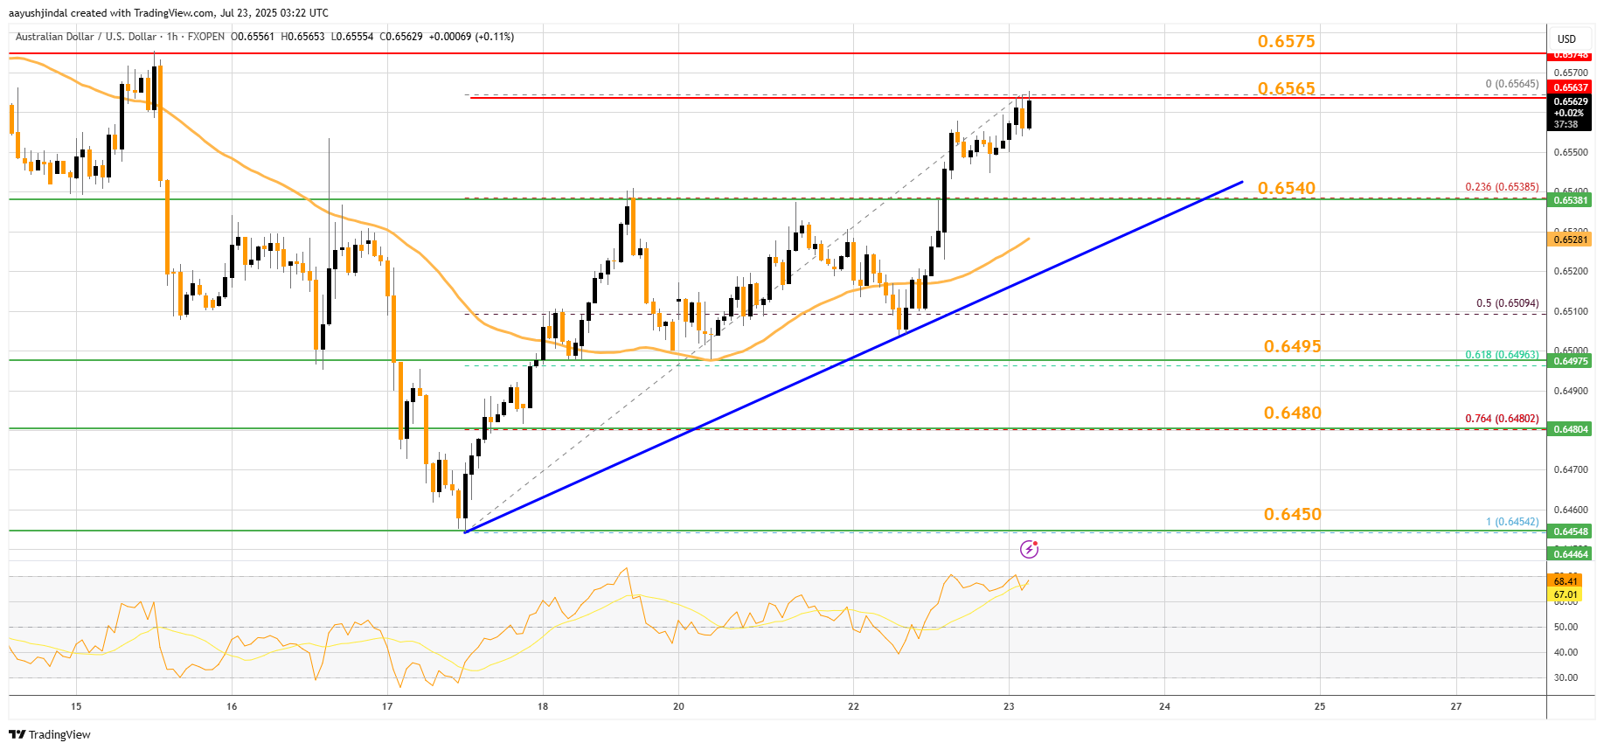Click the 0.64700 price scale label
This screenshot has width=1604, height=750.
[1571, 469]
